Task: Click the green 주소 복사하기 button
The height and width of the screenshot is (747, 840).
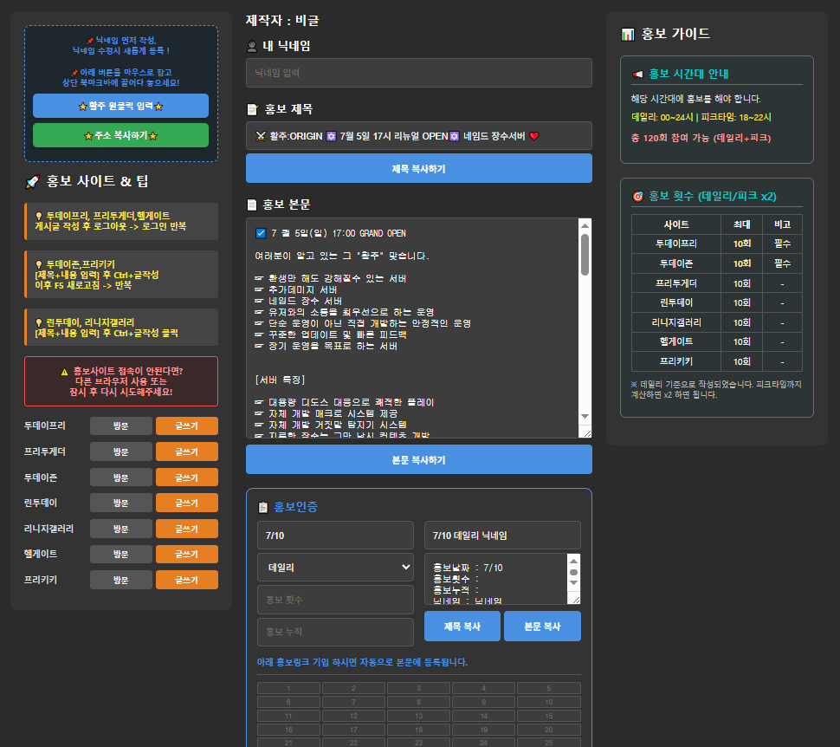Action: [120, 135]
